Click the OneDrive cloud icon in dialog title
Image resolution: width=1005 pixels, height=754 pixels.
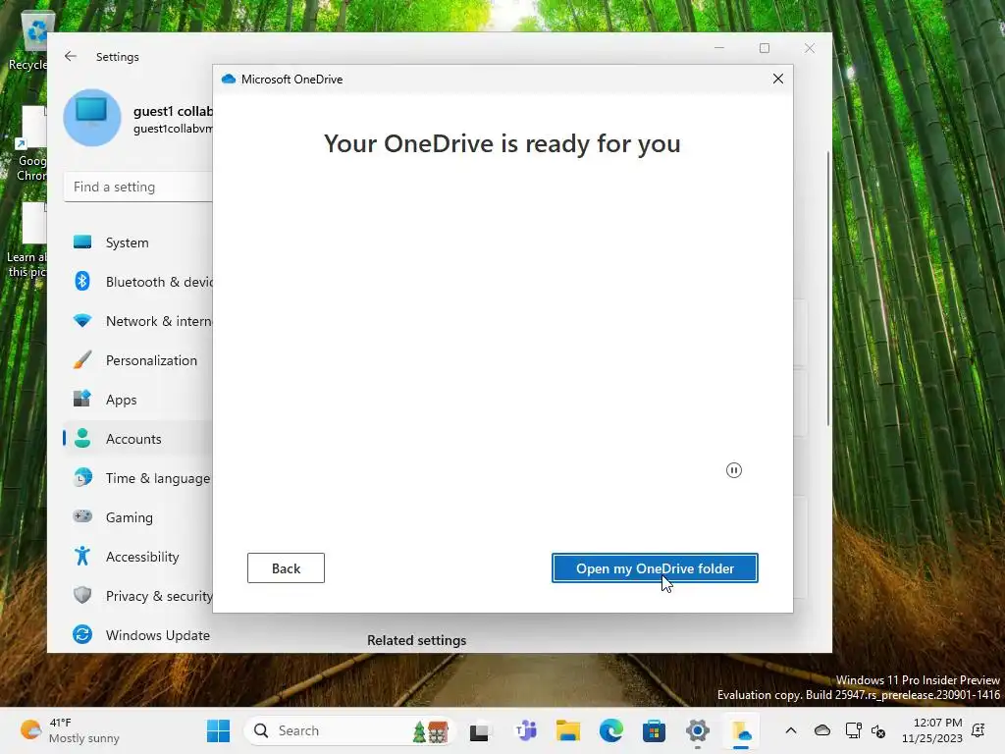point(228,79)
